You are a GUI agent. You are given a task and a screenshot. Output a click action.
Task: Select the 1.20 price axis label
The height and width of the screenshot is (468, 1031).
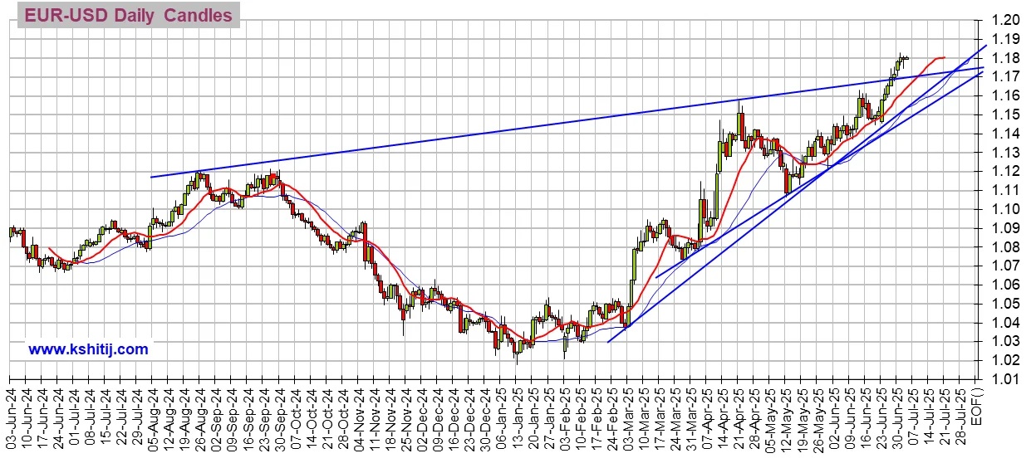(x=1007, y=21)
